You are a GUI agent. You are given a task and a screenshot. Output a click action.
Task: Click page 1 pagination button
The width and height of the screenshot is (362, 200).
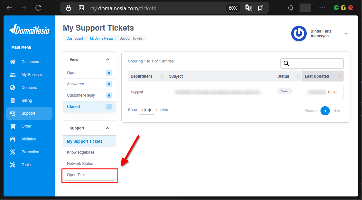click(x=325, y=111)
